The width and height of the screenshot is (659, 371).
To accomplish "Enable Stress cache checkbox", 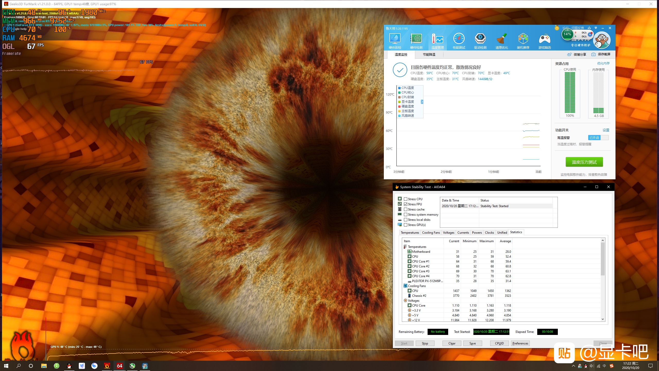I will (x=406, y=209).
